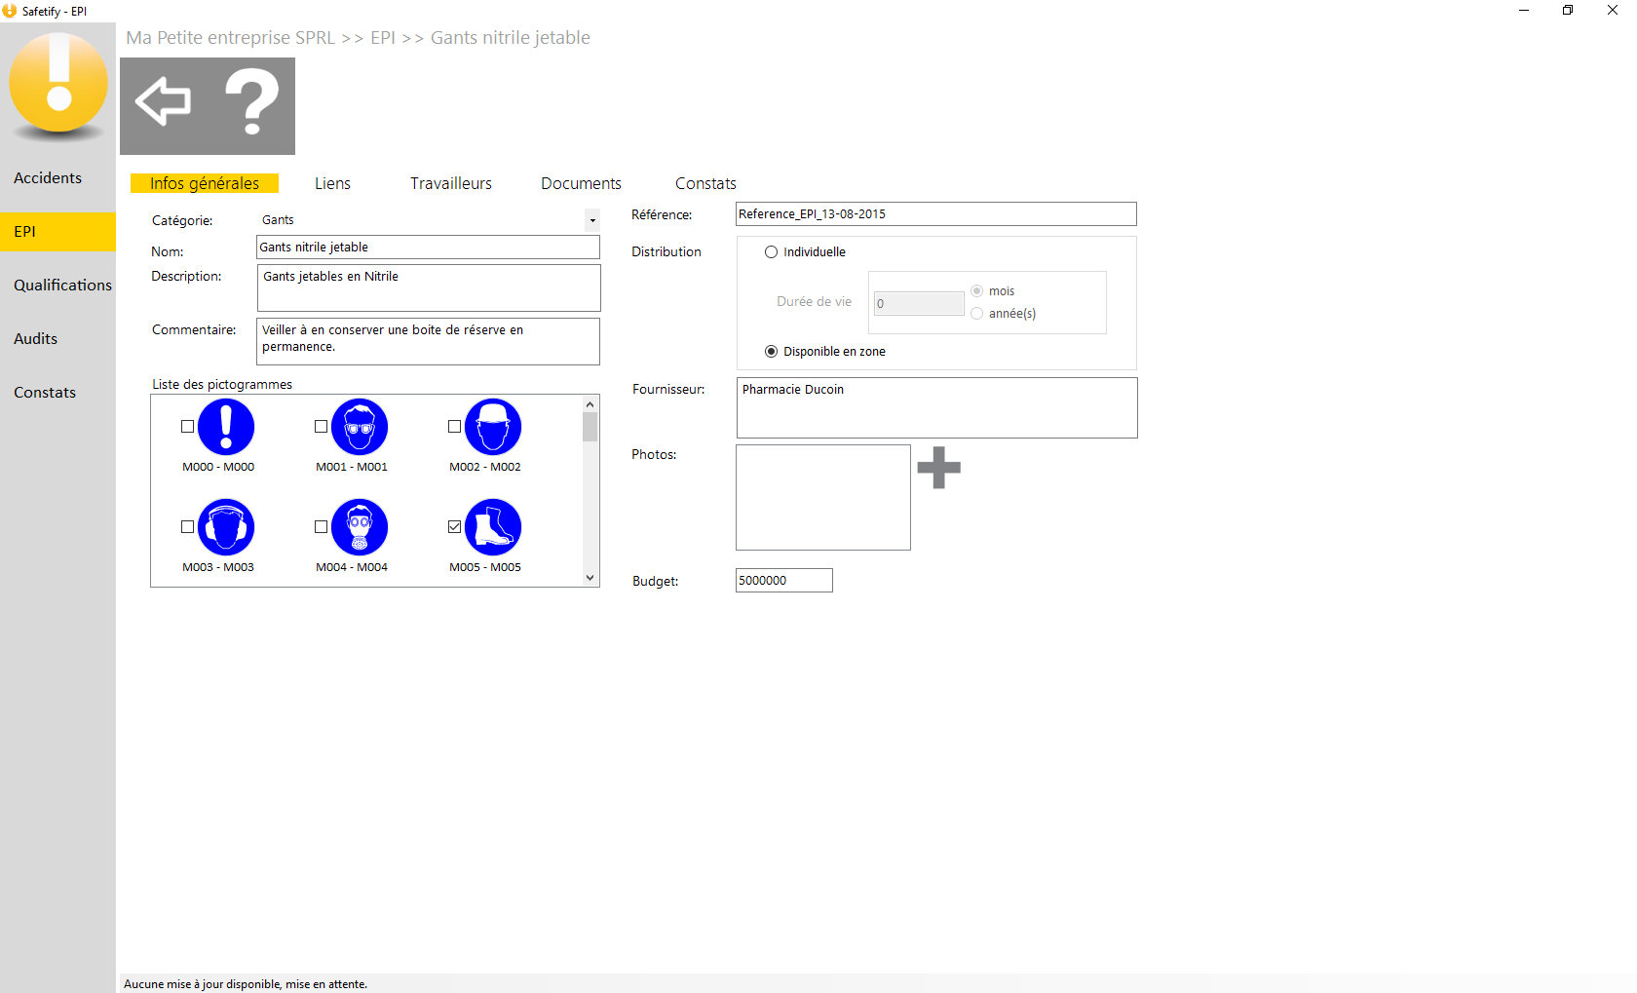Check the M002 helmet pictogram checkbox
The width and height of the screenshot is (1637, 993).
point(454,427)
